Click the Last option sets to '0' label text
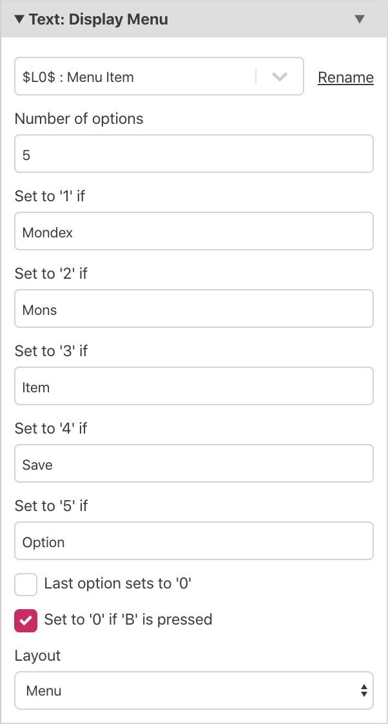388x724 pixels. 119,584
